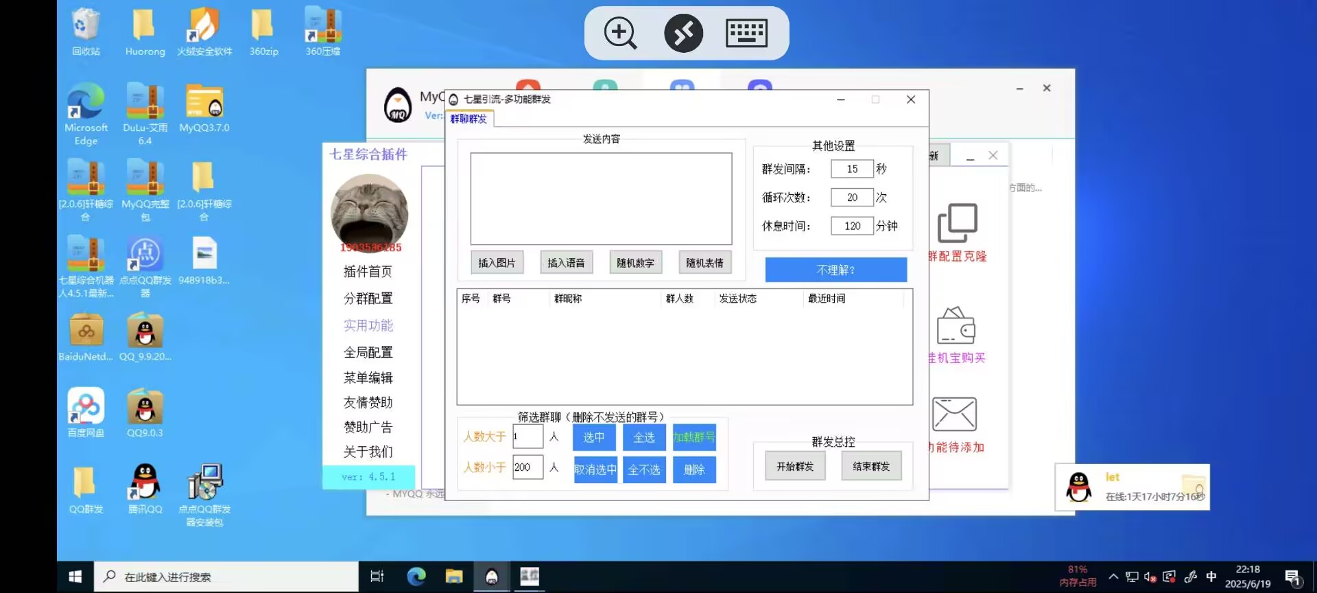Click the 随机表情 button
This screenshot has height=593, width=1317.
tap(704, 263)
